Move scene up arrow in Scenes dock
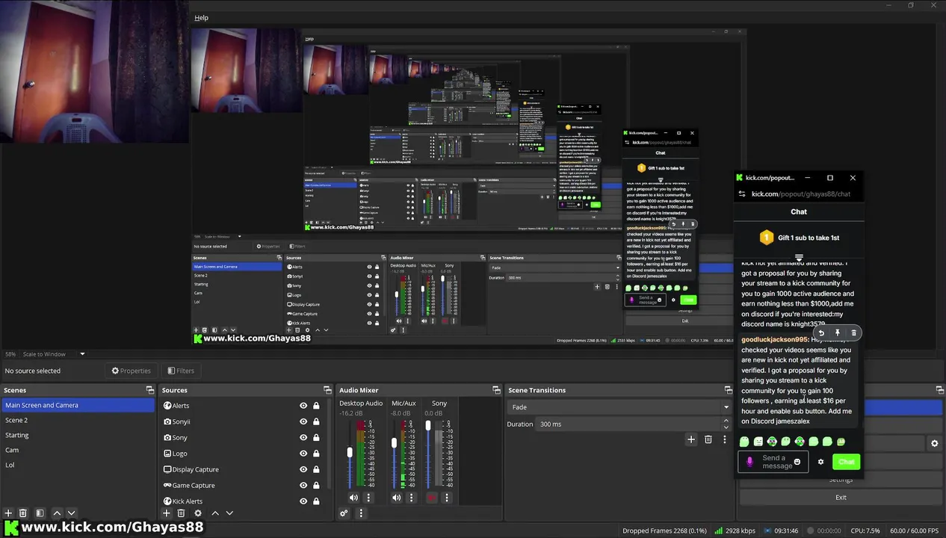 pyautogui.click(x=57, y=513)
